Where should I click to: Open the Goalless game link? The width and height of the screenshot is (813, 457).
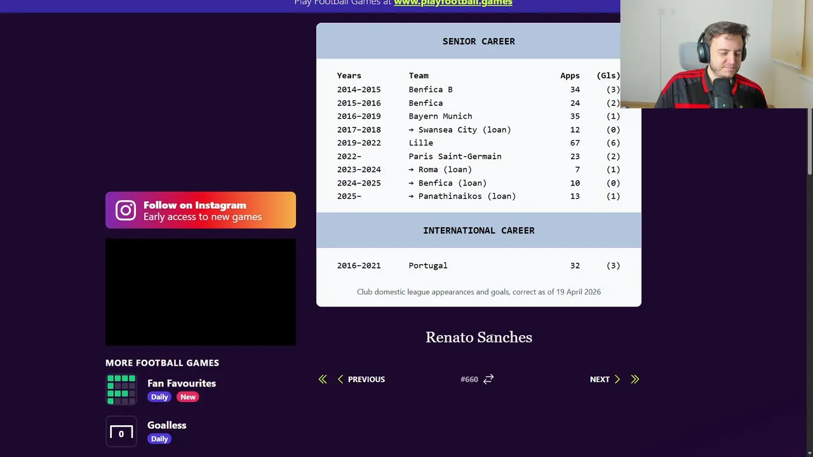pyautogui.click(x=167, y=425)
